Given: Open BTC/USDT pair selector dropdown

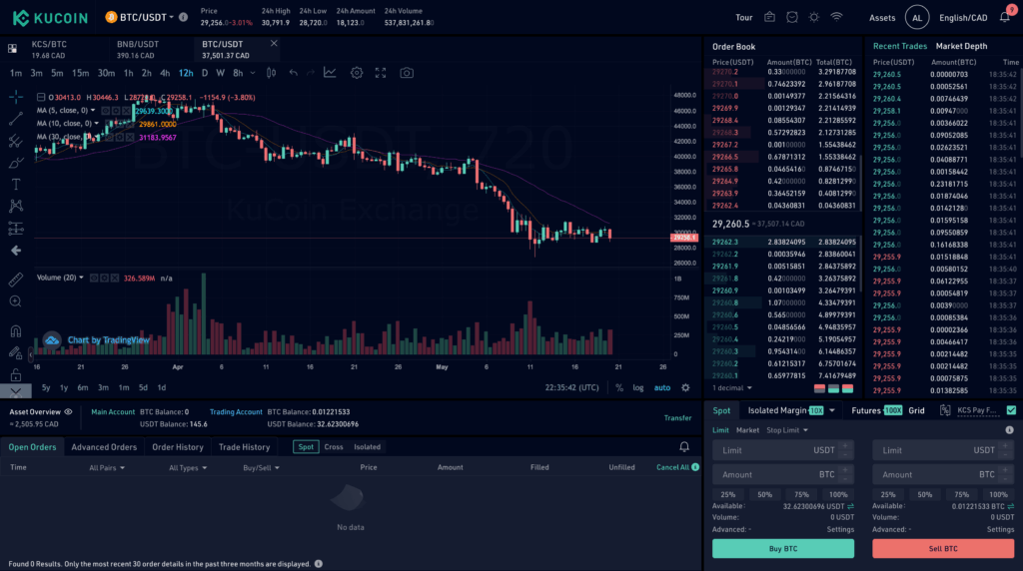Looking at the screenshot, I should click(x=140, y=18).
